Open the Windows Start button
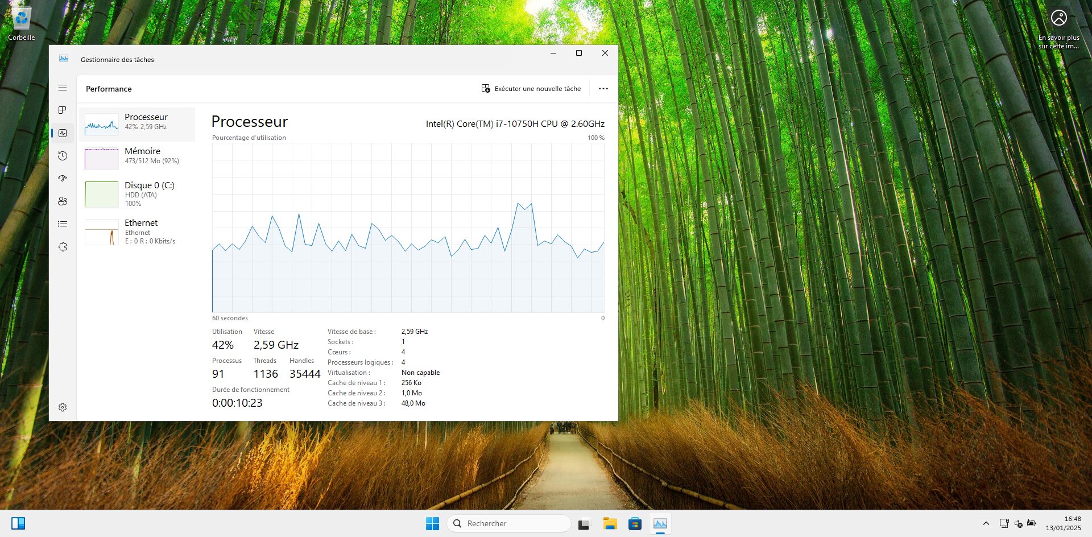Screen dimensions: 1092x537 [432, 523]
